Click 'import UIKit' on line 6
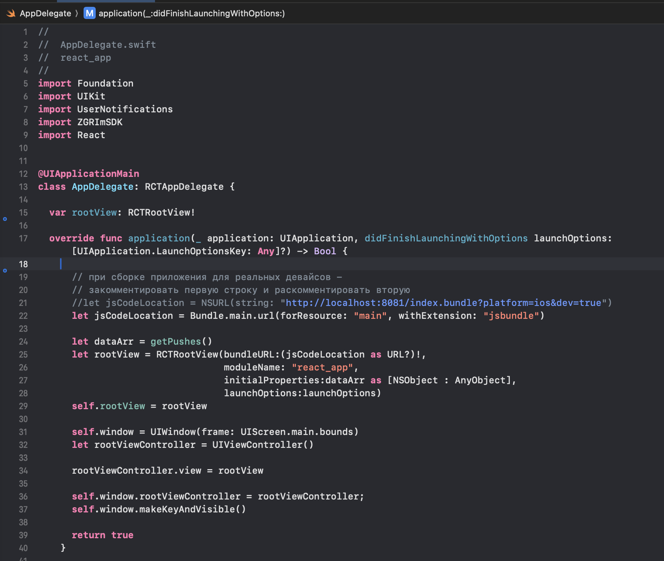The width and height of the screenshot is (664, 561). tap(72, 96)
